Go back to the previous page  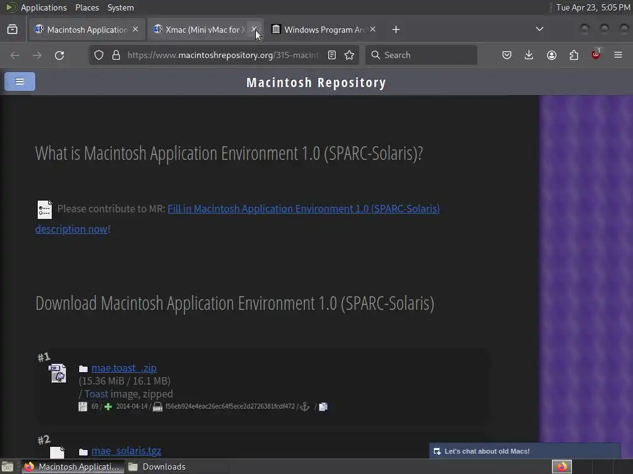point(15,55)
